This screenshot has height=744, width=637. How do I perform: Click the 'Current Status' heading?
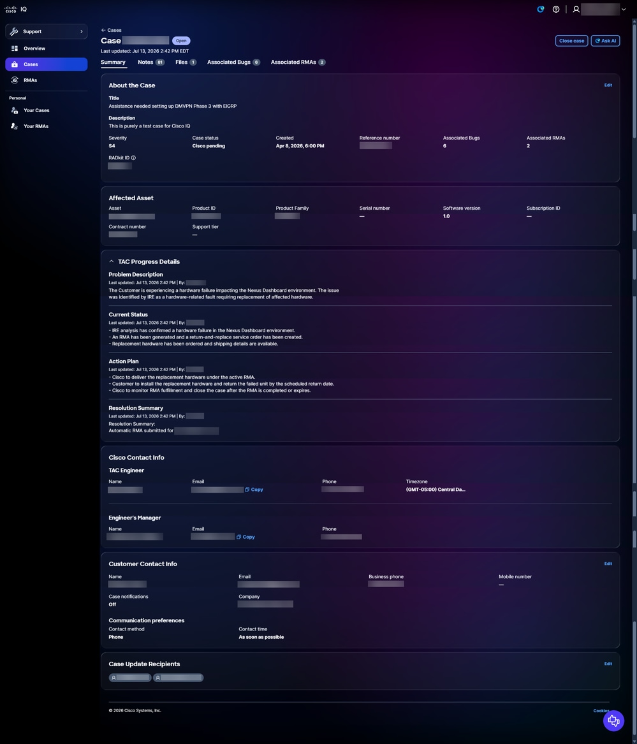click(x=128, y=314)
